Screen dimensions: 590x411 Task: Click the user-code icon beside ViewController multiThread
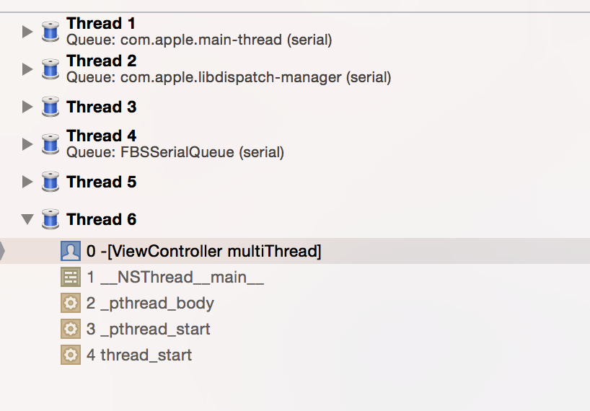coord(70,251)
